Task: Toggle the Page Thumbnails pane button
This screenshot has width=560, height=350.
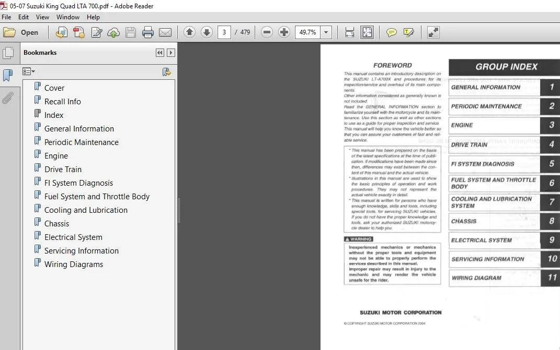Action: click(x=8, y=53)
